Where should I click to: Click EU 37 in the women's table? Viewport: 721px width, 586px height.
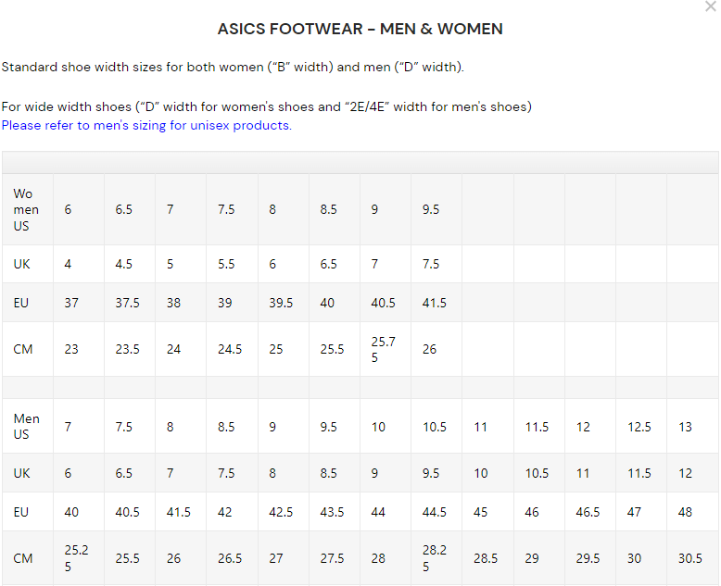click(71, 303)
